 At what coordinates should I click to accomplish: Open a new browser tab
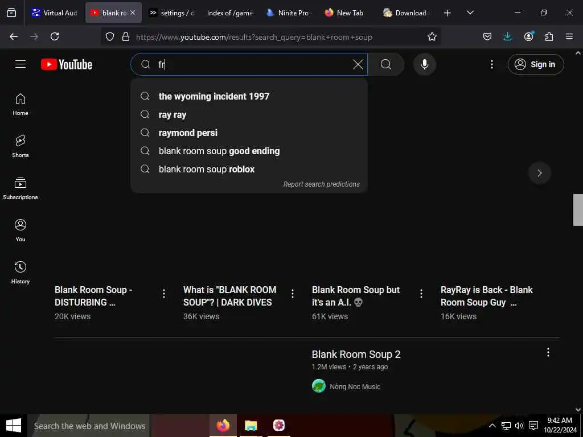[447, 13]
